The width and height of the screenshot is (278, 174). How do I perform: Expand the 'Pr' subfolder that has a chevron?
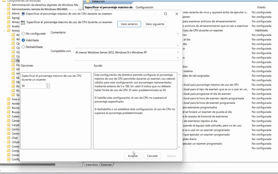point(9,86)
